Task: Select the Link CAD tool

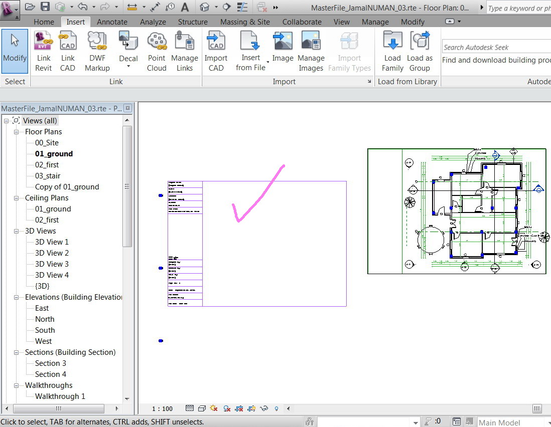Action: click(67, 52)
